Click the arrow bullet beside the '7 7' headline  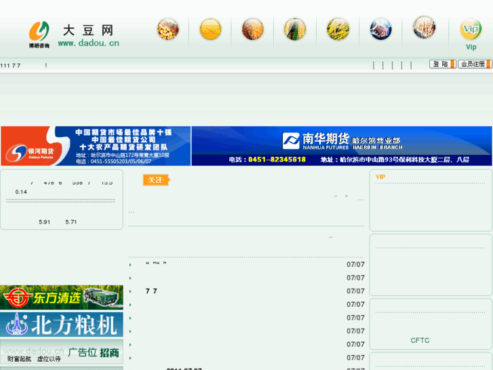(x=130, y=292)
